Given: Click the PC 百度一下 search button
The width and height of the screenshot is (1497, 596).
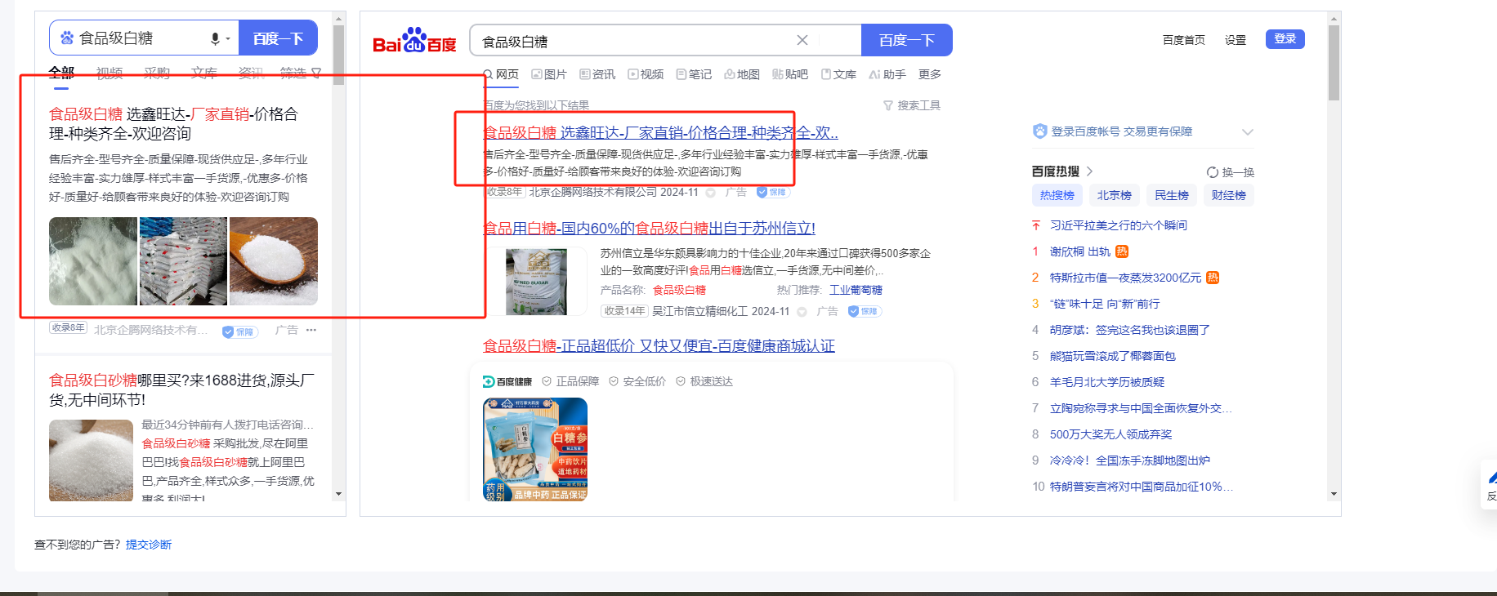Looking at the screenshot, I should [x=907, y=40].
